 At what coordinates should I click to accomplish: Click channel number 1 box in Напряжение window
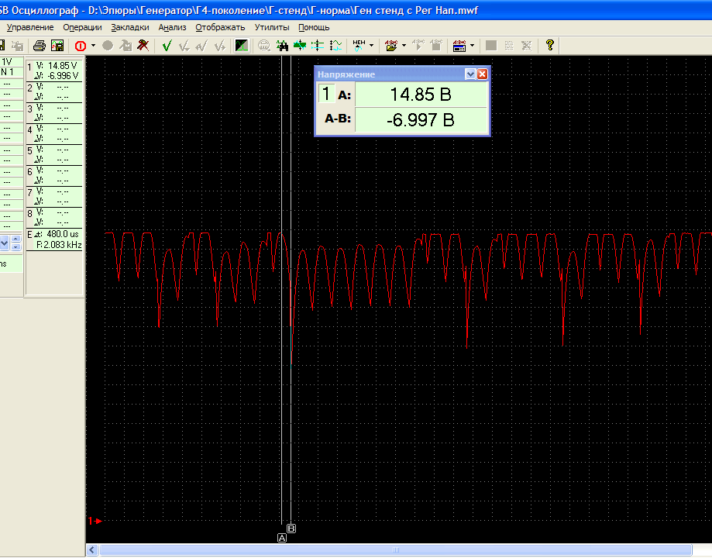(326, 94)
